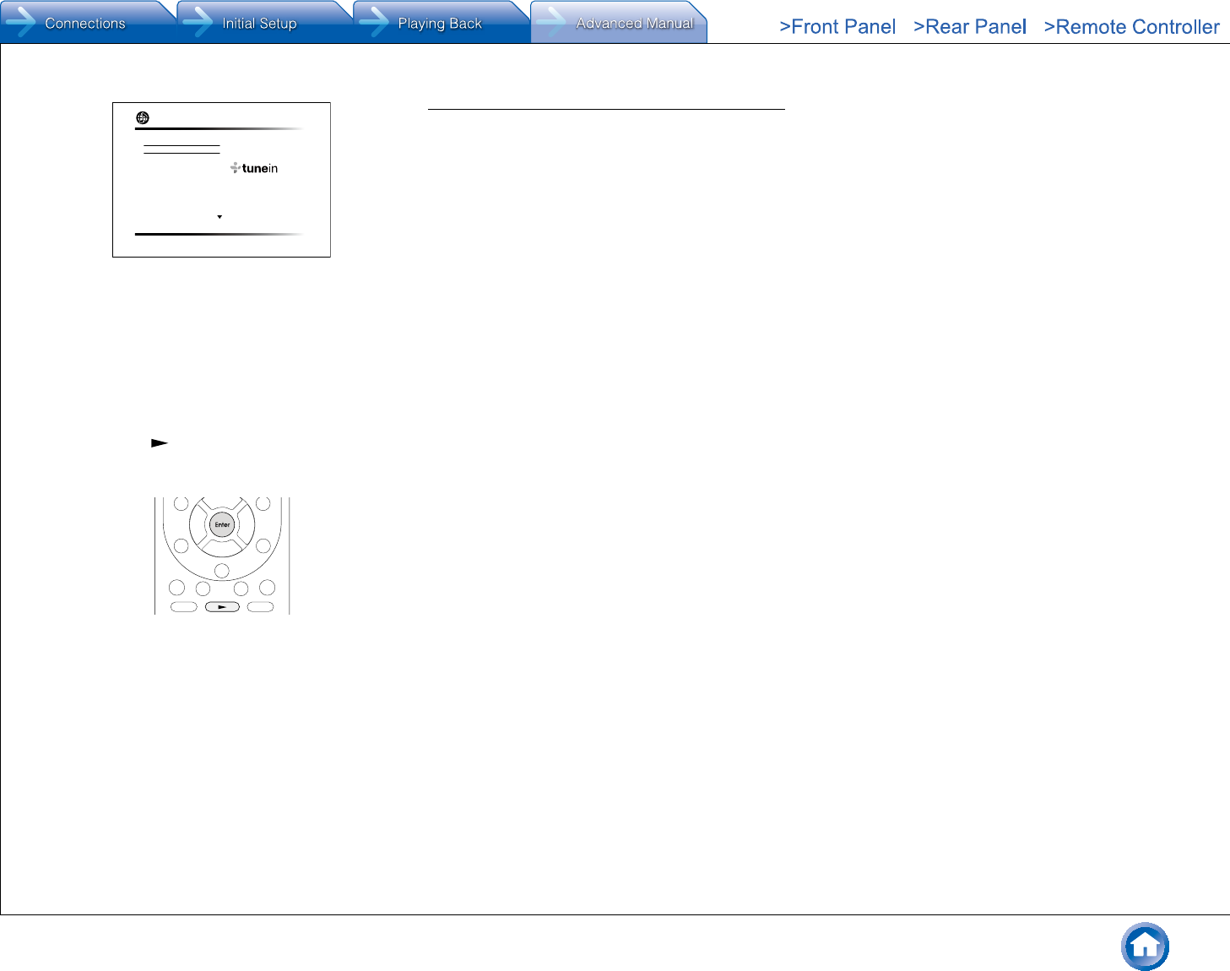Click the Home icon button
Screen dimensions: 1230x971
click(x=1145, y=947)
